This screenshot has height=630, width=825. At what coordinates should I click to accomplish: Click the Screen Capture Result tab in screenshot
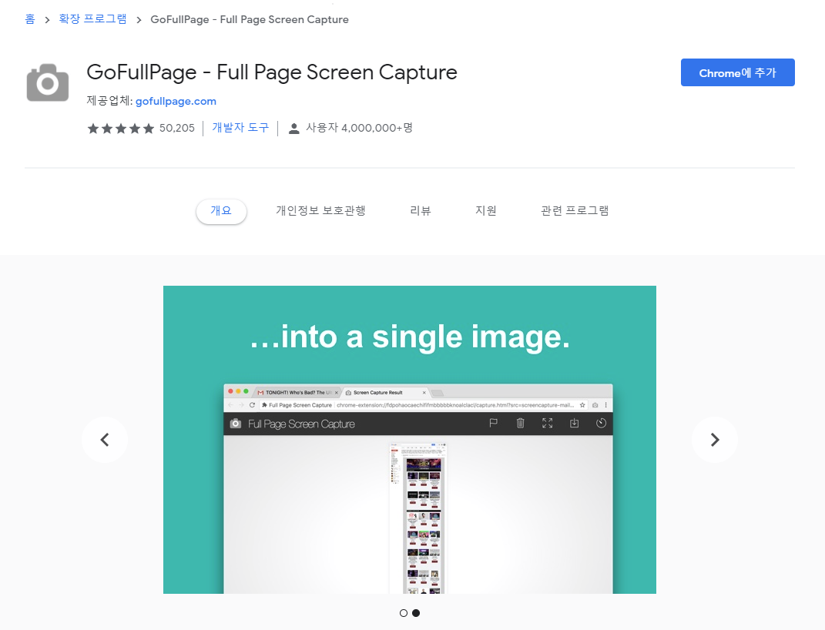click(386, 392)
